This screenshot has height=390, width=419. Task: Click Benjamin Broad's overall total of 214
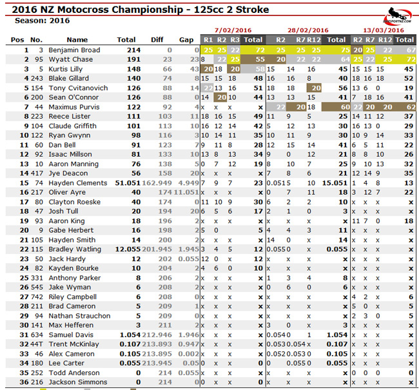(x=133, y=50)
